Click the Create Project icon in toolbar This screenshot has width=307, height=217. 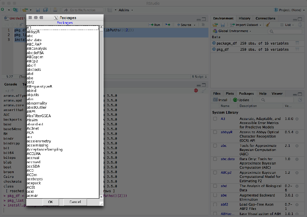click(x=15, y=10)
